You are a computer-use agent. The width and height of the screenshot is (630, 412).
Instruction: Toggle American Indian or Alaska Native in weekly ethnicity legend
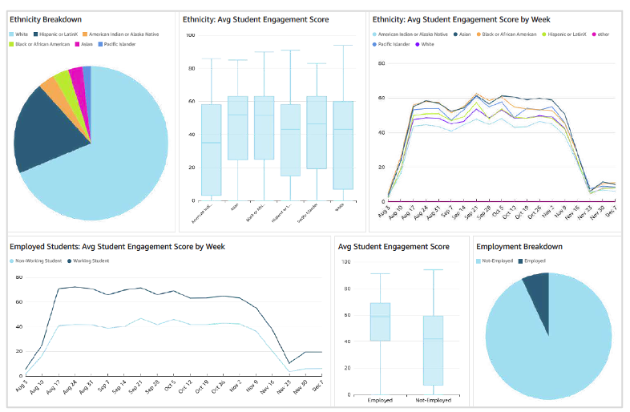point(410,34)
